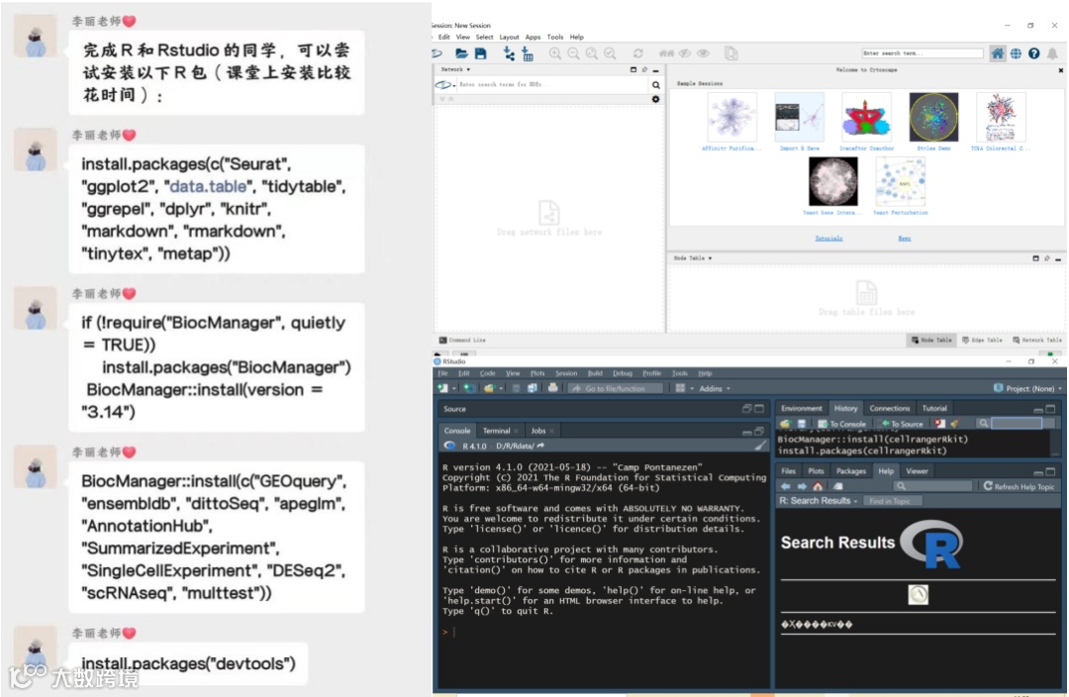Open Command Line panel button in Cytoscape
Image resolution: width=1069 pixels, height=697 pixels.
462,340
